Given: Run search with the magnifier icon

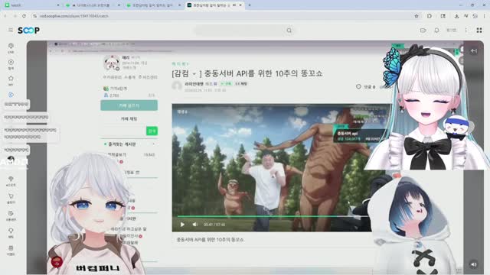Looking at the screenshot, I should (289, 31).
